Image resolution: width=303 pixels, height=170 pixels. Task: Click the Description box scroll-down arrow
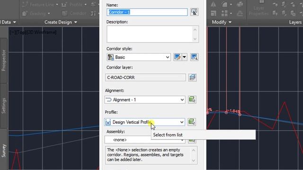(195, 39)
